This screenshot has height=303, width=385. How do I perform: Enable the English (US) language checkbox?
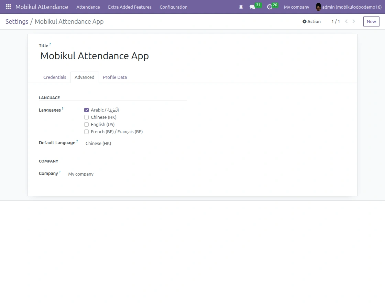[86, 124]
